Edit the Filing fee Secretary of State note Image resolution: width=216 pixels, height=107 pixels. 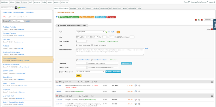(x=136, y=100)
